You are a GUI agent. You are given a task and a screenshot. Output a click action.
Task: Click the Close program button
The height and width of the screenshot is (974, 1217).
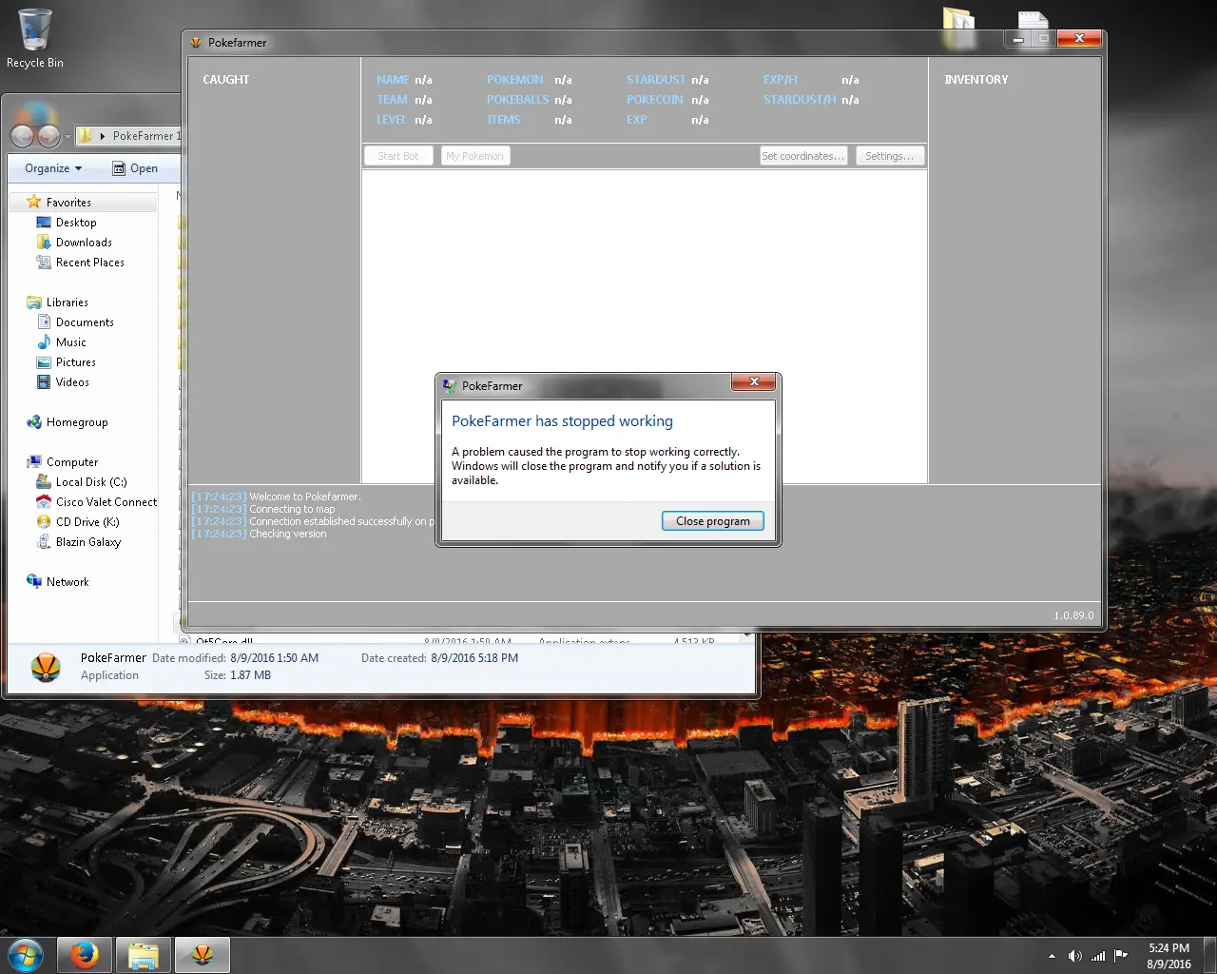712,521
